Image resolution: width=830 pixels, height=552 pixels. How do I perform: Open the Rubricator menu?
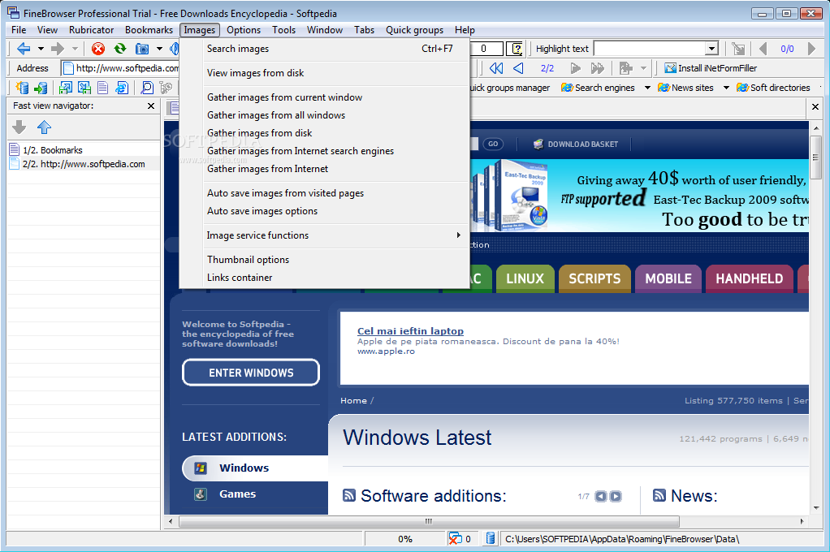coord(91,30)
